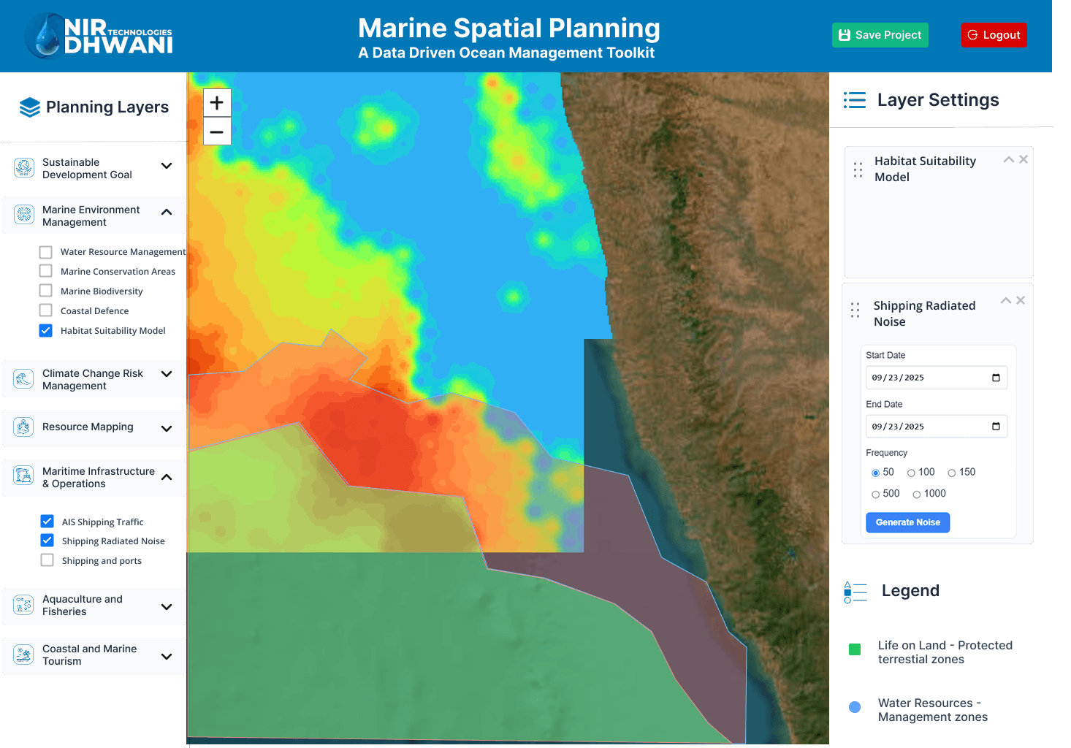1071x748 pixels.
Task: Click the Resource Mapping category icon
Action: point(23,427)
